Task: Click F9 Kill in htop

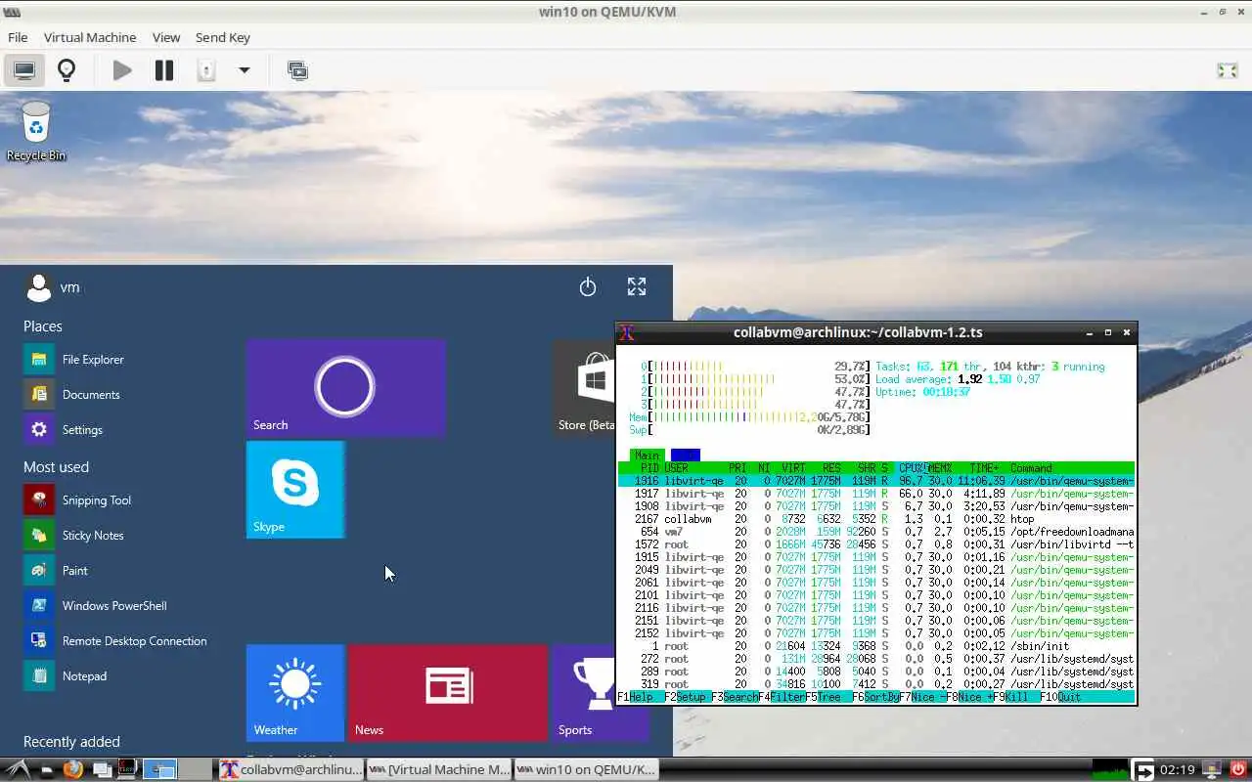Action: [1014, 697]
